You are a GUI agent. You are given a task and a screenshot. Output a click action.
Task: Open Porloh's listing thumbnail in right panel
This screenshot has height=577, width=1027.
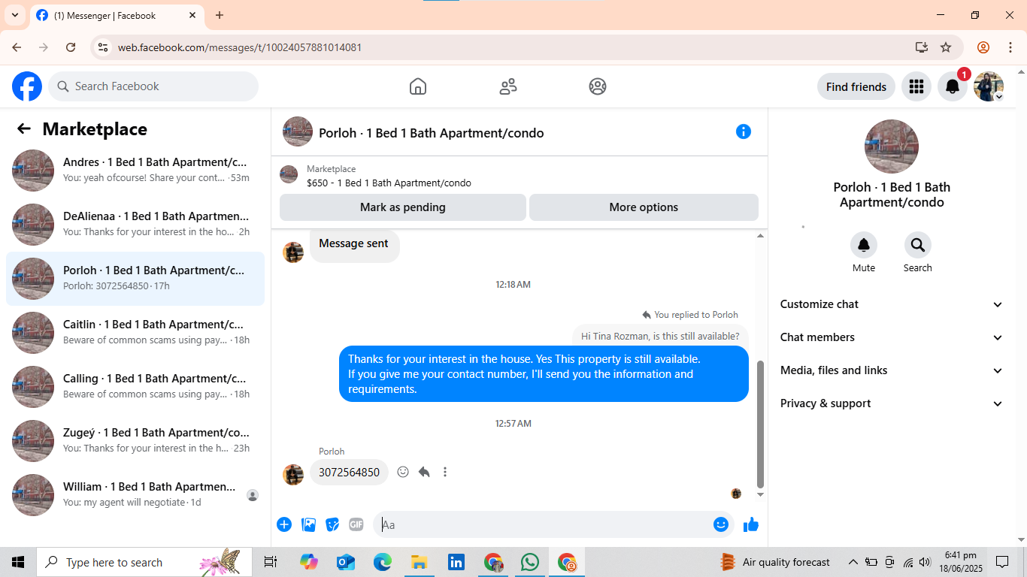(x=892, y=147)
